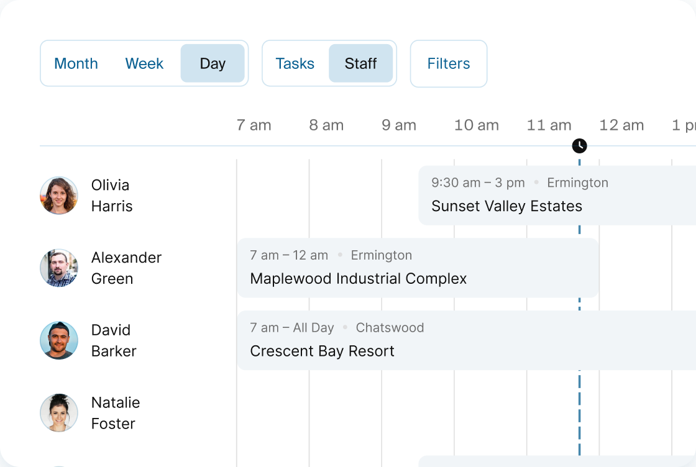Switch to Tasks view

[295, 63]
